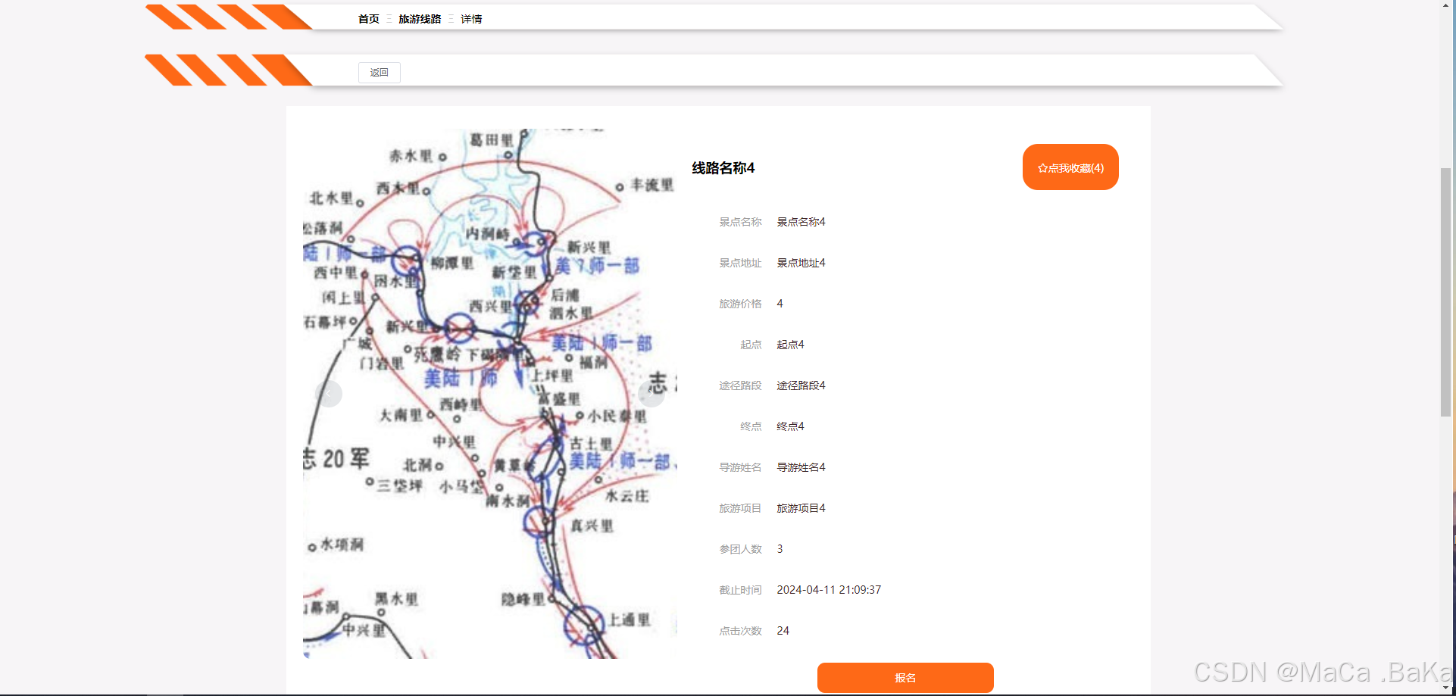Click the 返回 back button
The image size is (1456, 696).
click(x=380, y=73)
